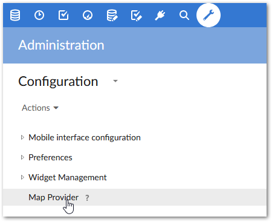
Task: Click the Preferences label
Action: pos(50,157)
